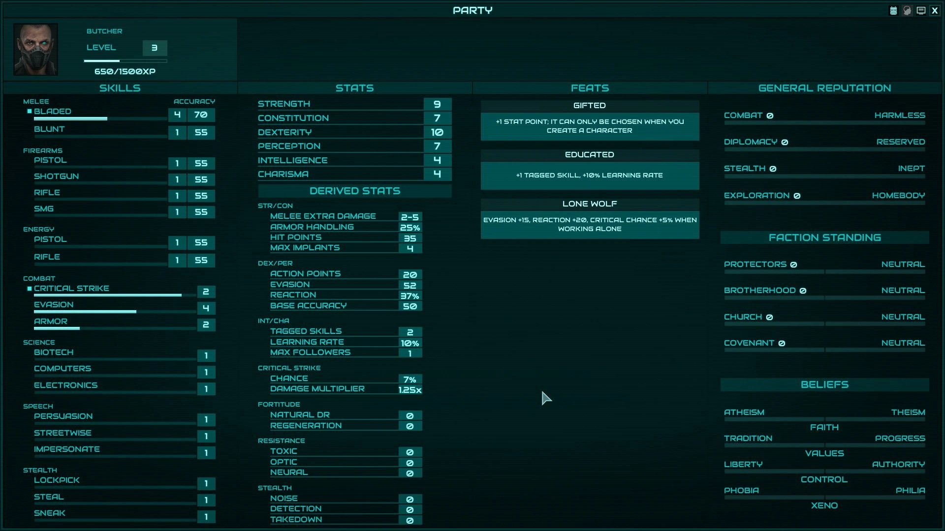Expand the FEATS section details
The height and width of the screenshot is (531, 945).
(x=589, y=88)
